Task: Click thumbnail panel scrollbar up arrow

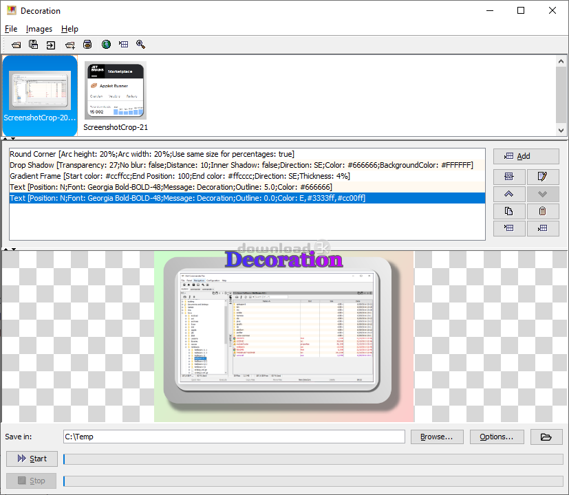Action: [x=561, y=61]
